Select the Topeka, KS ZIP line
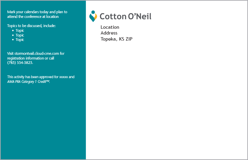The image size is (248, 160). [116, 39]
